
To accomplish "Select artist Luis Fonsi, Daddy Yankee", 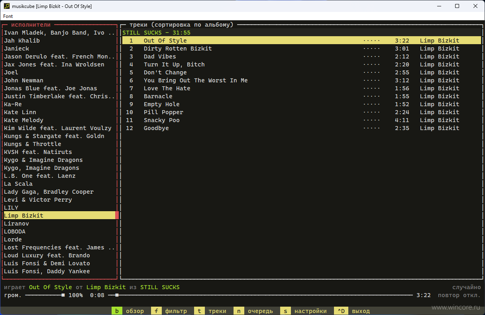I will (59, 271).
